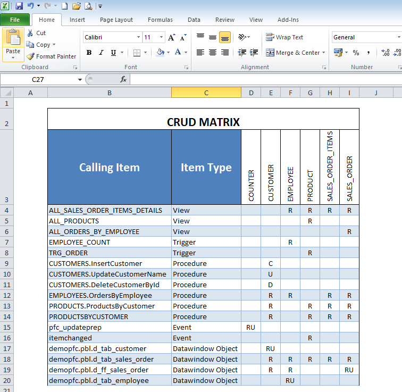
Task: Expand the font size dropdown
Action: tap(162, 38)
